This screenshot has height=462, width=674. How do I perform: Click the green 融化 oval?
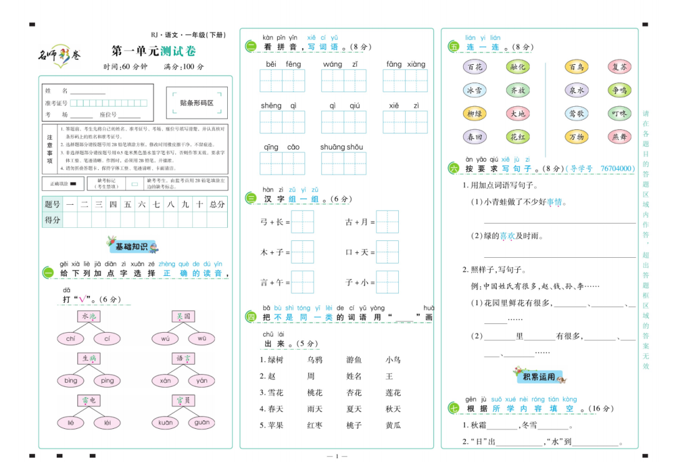[x=517, y=67]
